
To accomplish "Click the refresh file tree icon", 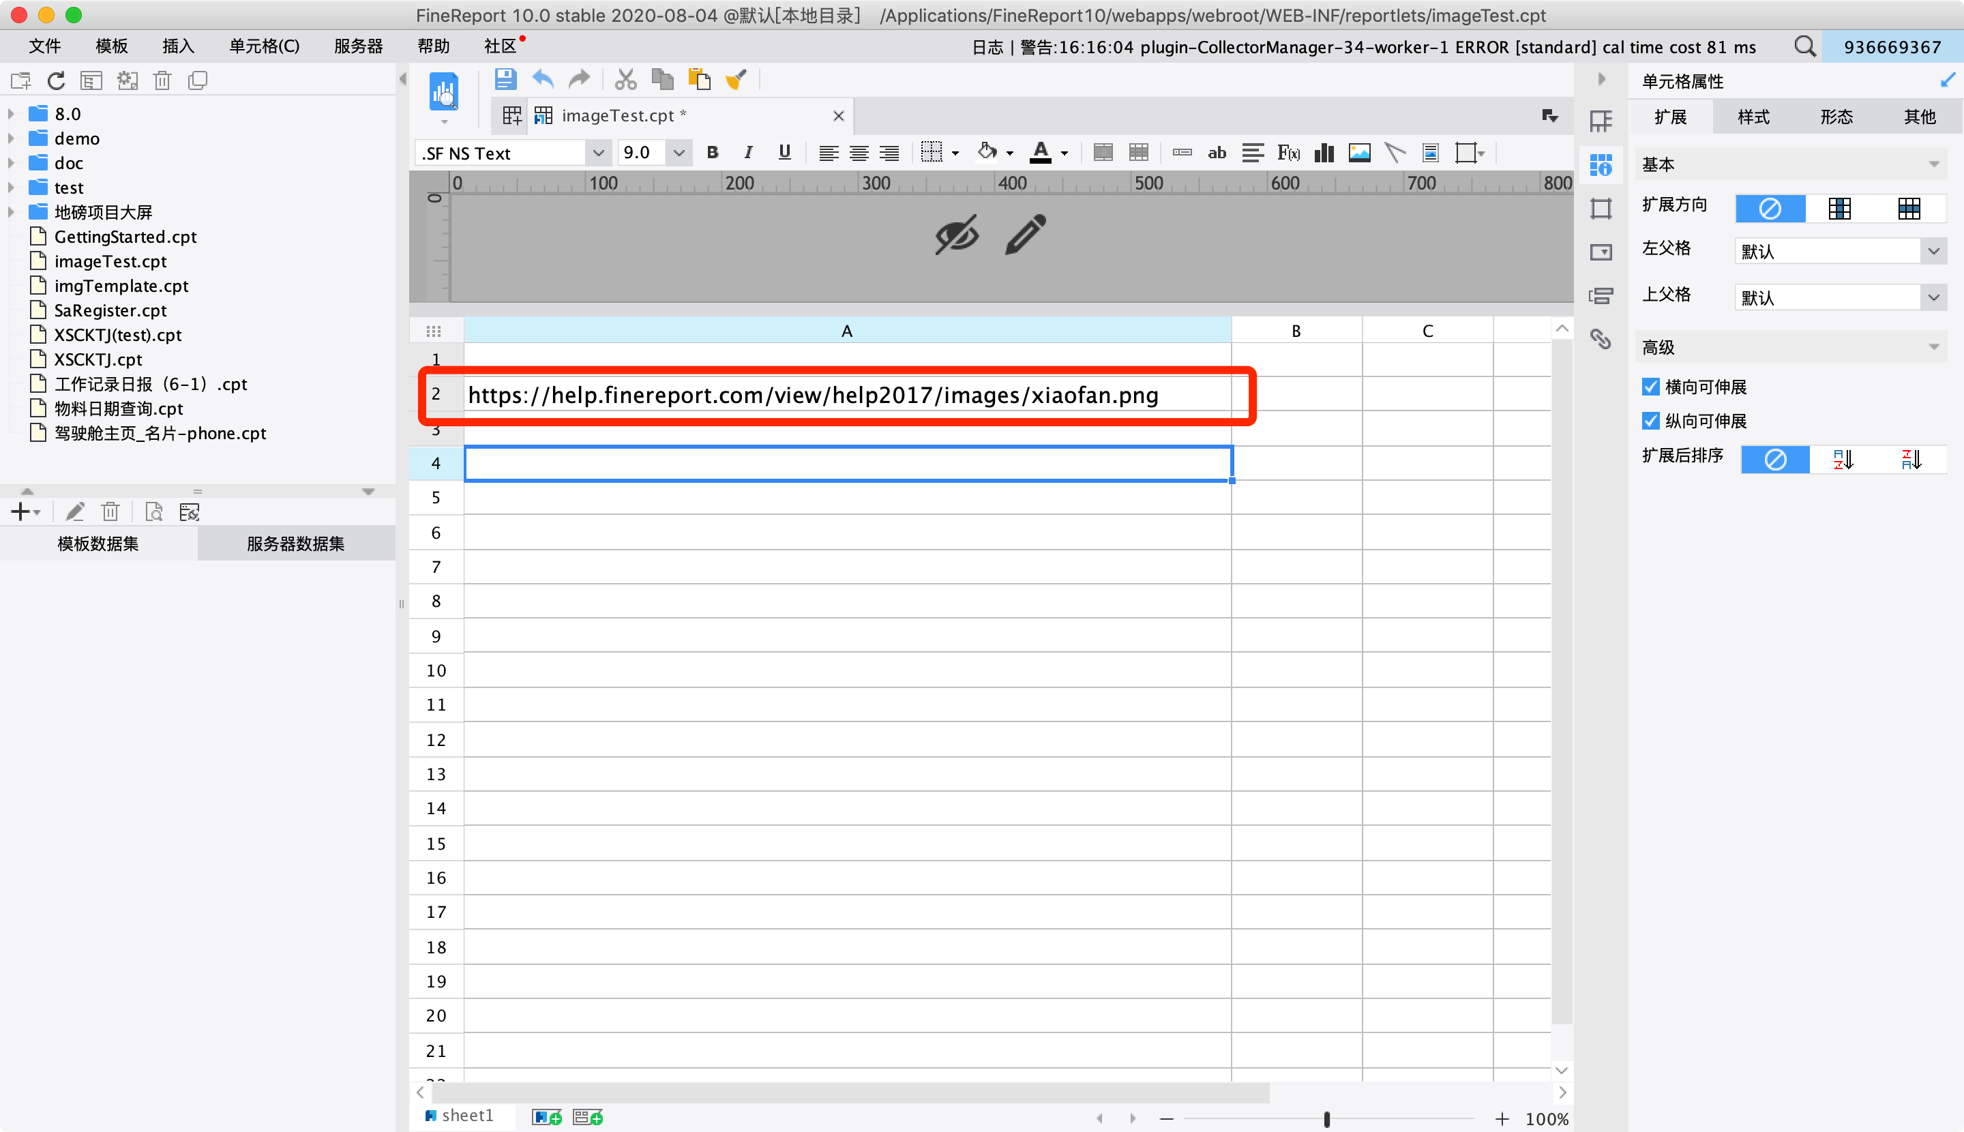I will tap(56, 81).
